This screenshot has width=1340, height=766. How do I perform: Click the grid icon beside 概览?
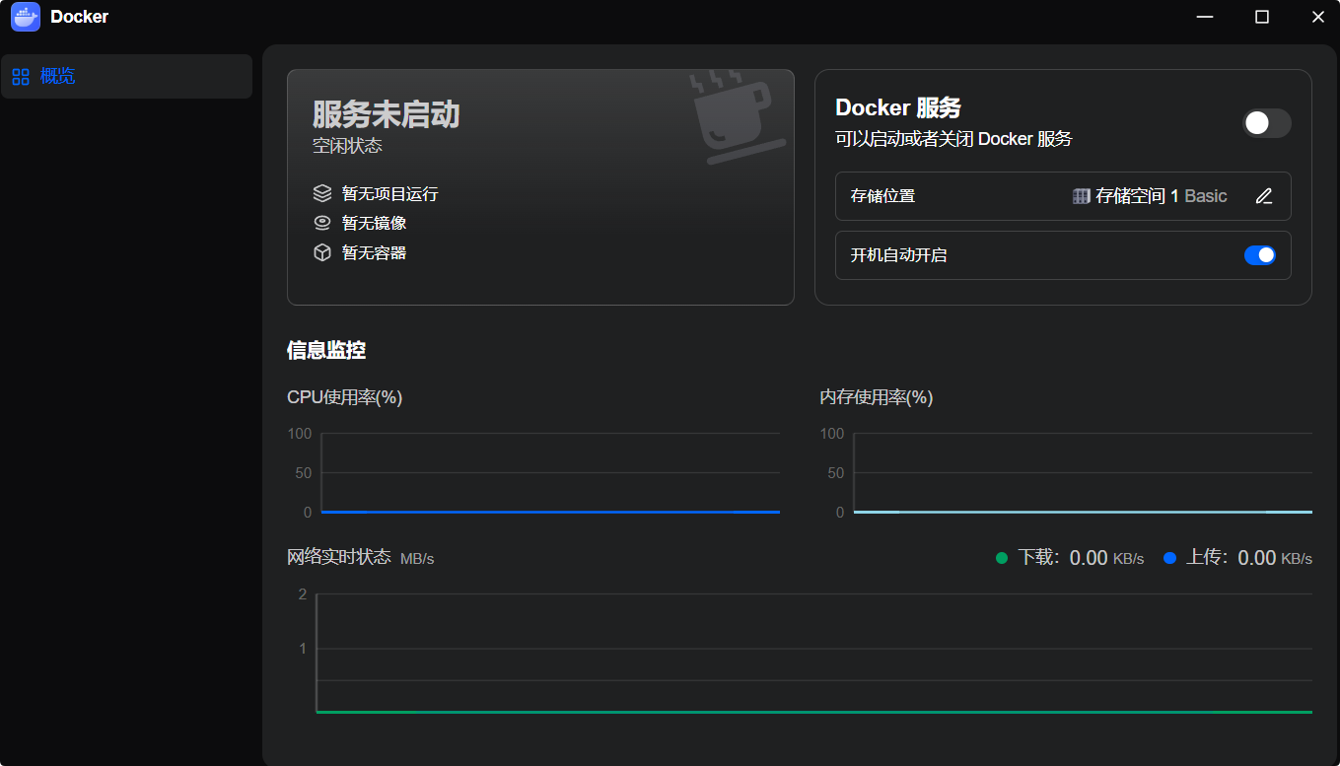tap(21, 76)
